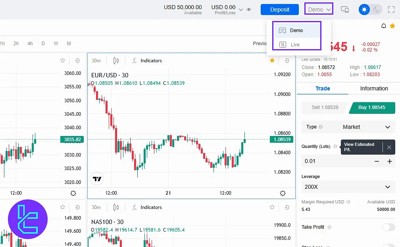Open the notification bell icon
Viewport: 400px width, 247px height.
point(383,26)
